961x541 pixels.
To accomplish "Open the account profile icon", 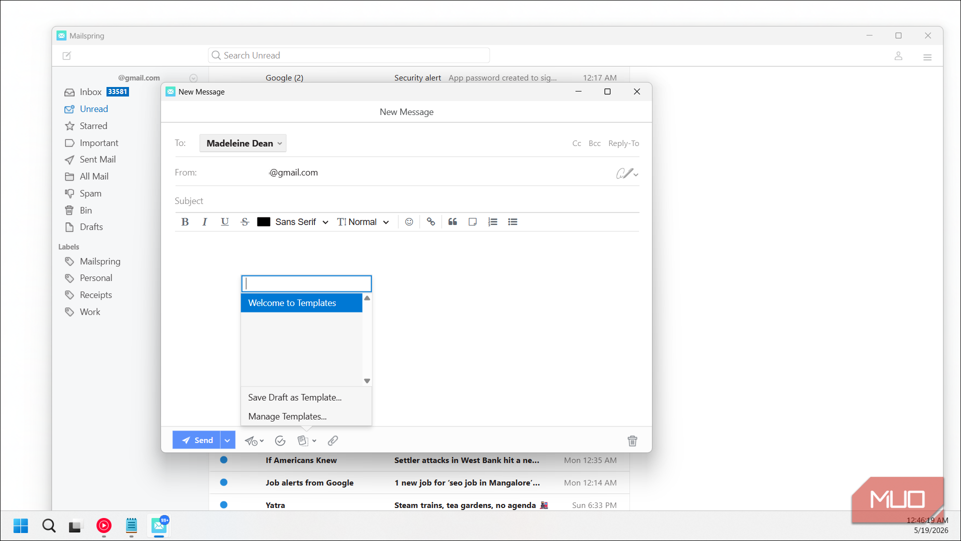I will [x=898, y=56].
